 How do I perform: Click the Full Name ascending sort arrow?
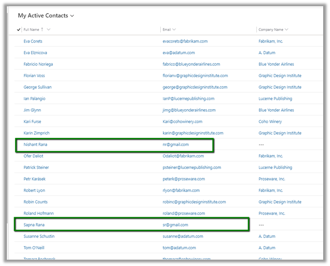point(42,29)
